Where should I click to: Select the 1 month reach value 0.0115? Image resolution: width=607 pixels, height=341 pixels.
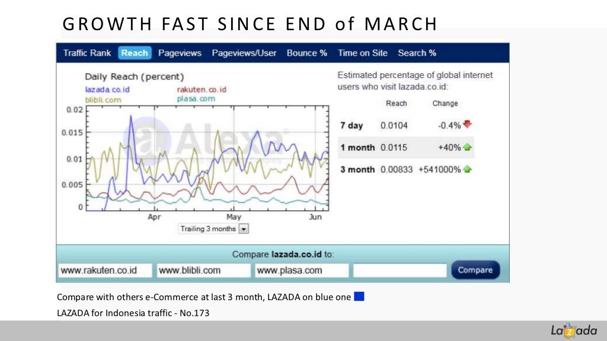coord(394,147)
